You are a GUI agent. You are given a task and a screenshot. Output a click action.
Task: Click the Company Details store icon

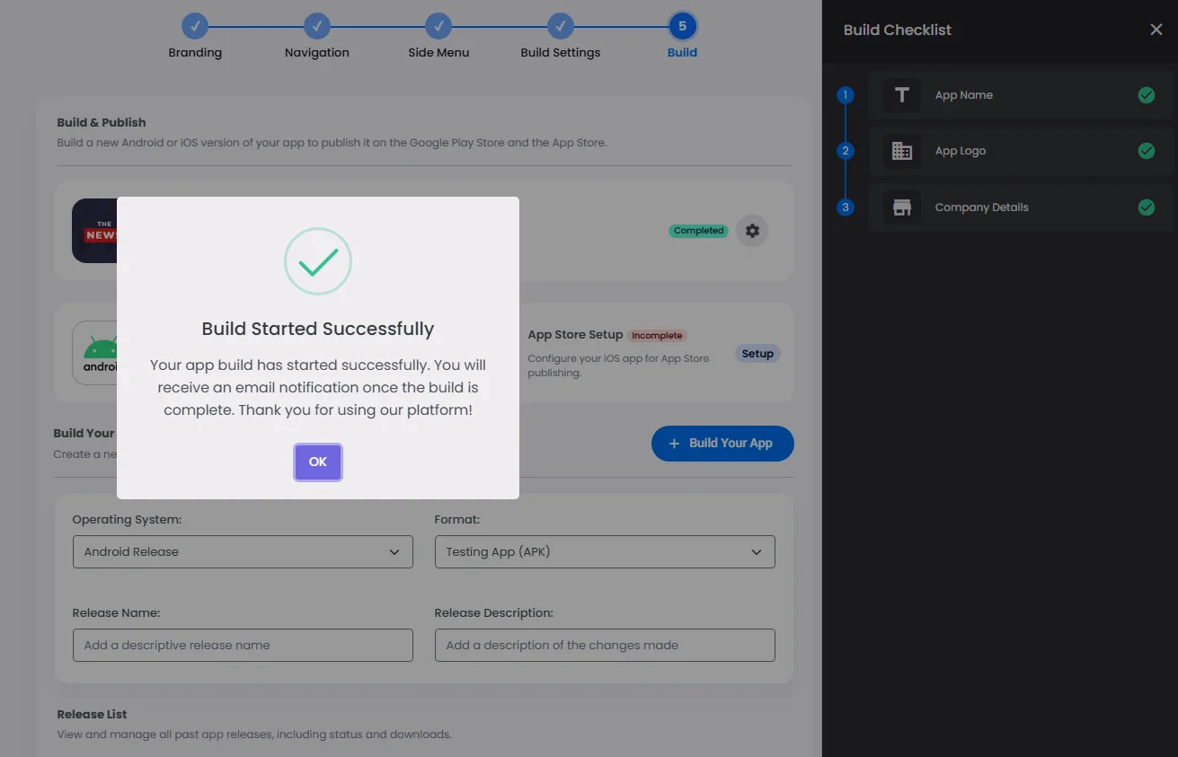point(901,207)
